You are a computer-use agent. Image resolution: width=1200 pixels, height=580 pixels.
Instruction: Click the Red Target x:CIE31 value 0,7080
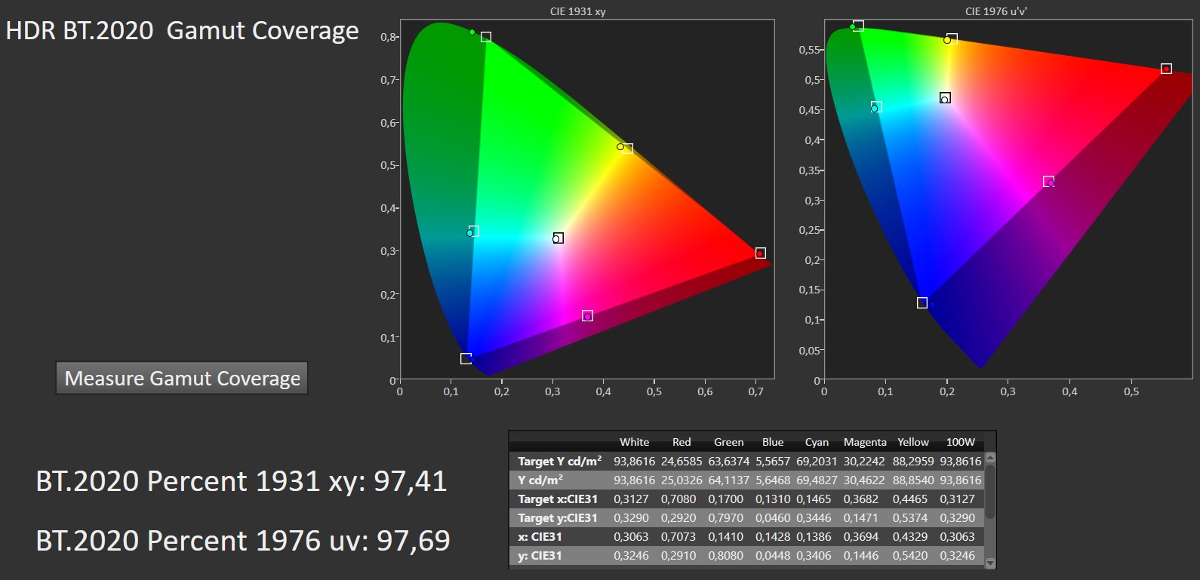681,499
